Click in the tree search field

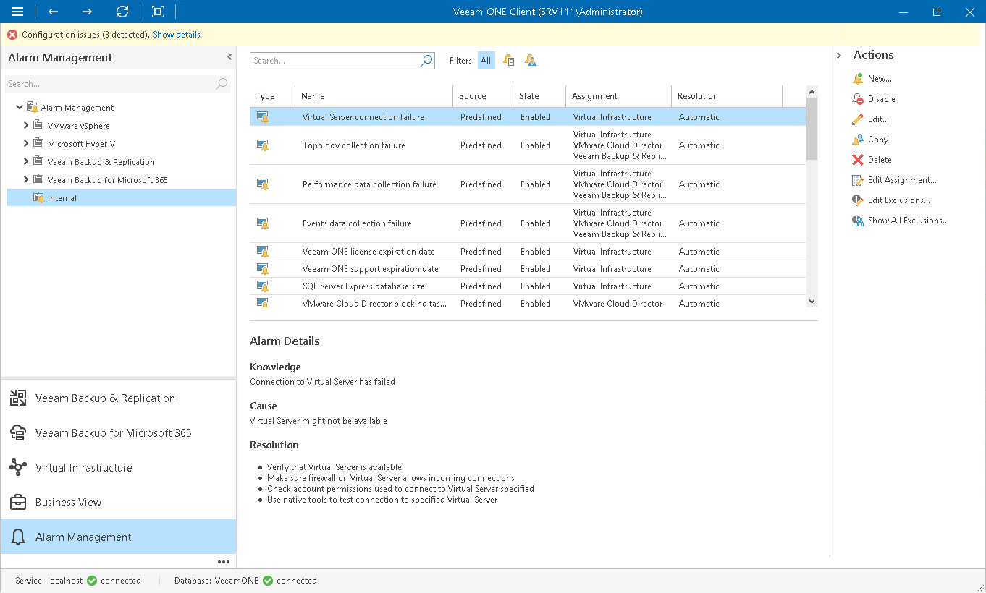(109, 84)
